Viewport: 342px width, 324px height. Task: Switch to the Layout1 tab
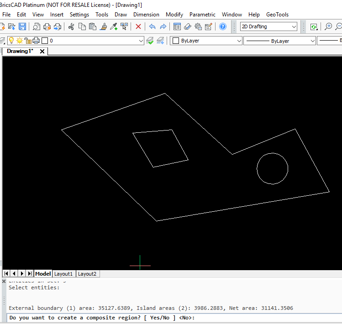(63, 274)
